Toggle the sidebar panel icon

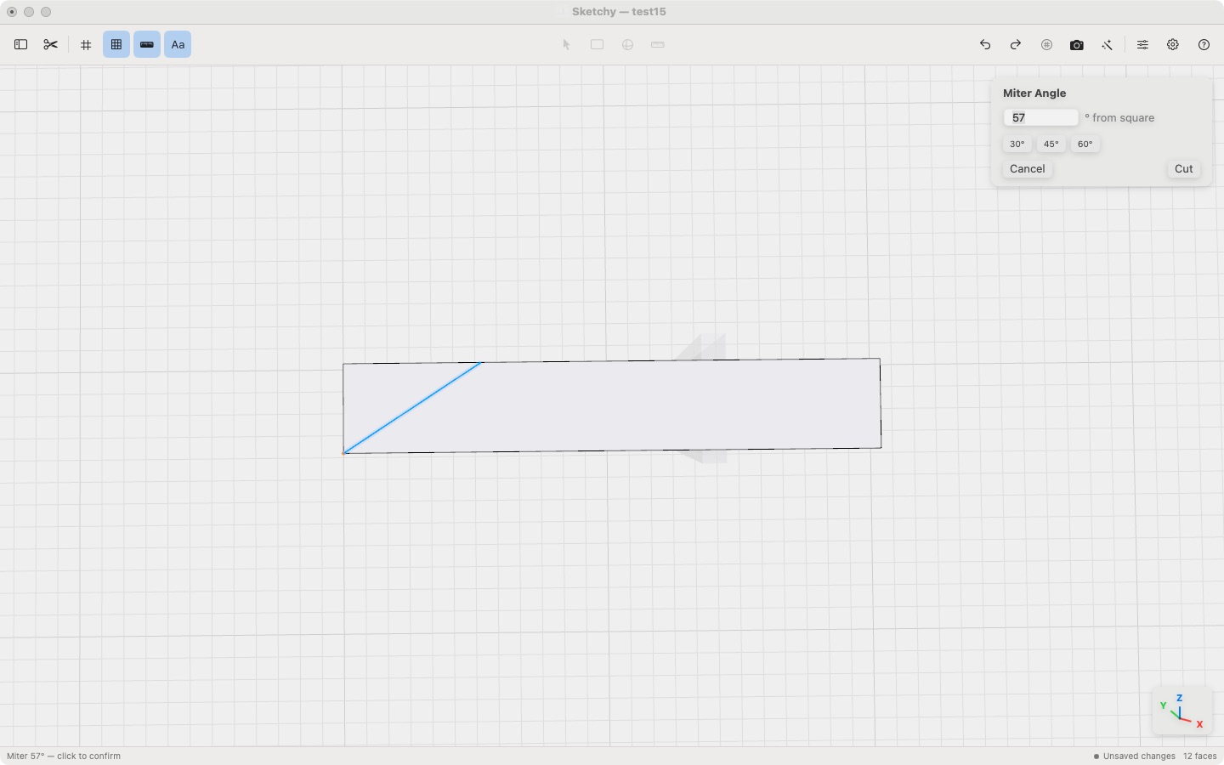pyautogui.click(x=21, y=45)
